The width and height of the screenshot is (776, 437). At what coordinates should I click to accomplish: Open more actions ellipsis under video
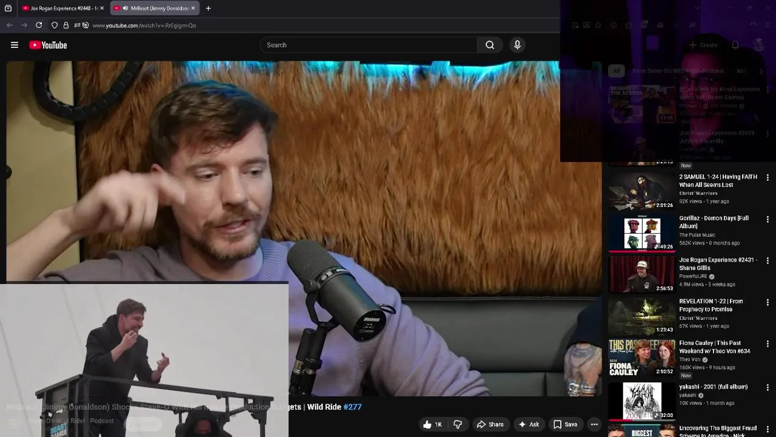pos(594,424)
